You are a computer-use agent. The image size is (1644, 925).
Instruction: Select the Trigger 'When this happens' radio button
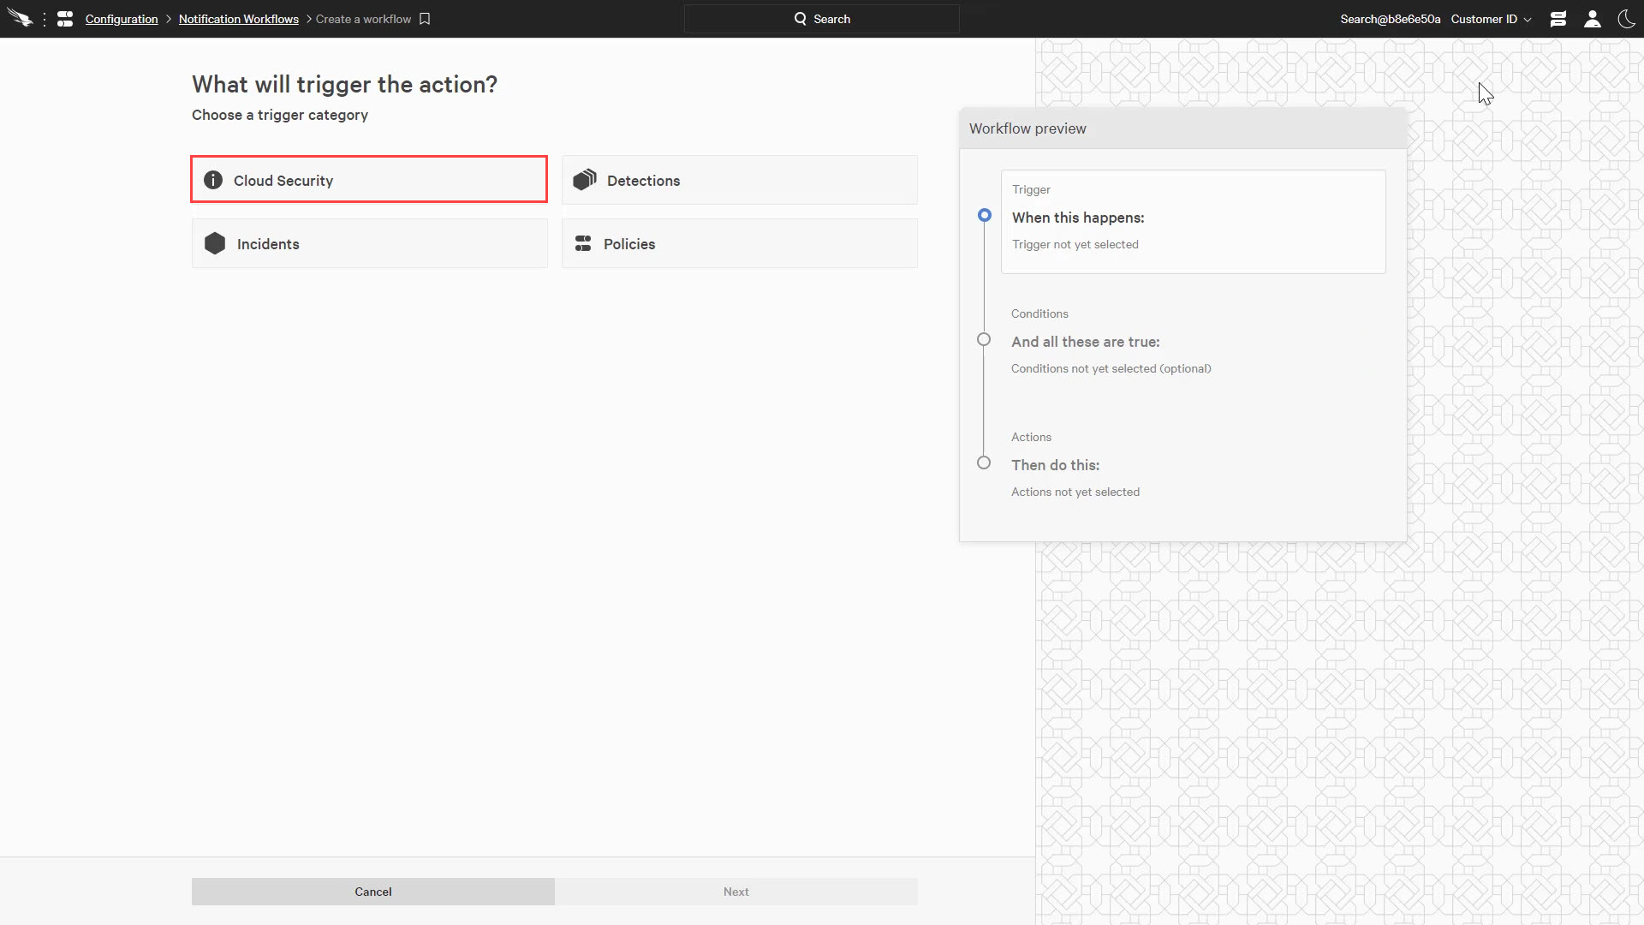coord(984,215)
